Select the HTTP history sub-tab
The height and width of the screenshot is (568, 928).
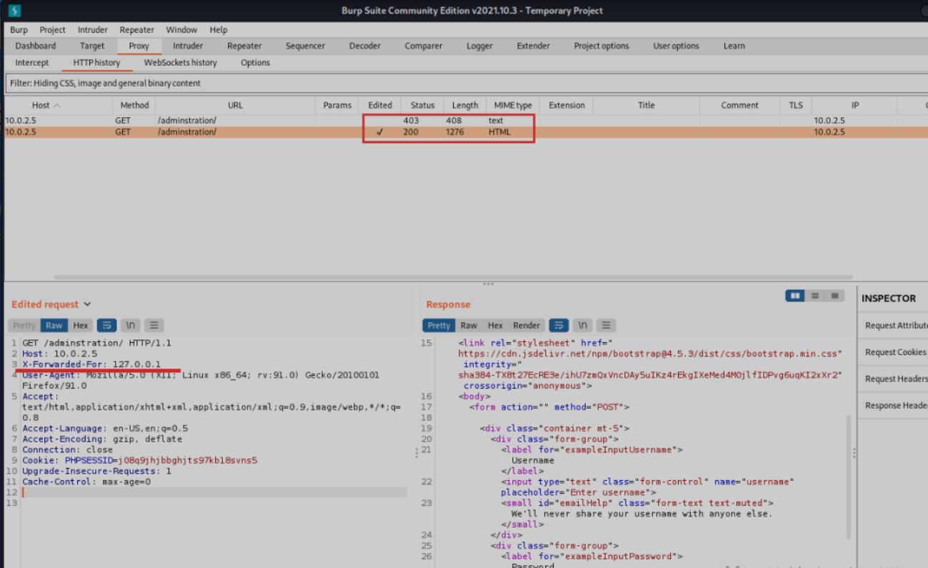tap(96, 62)
